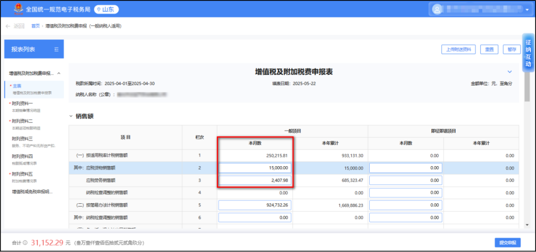The height and width of the screenshot is (252, 536).
Task: Click the 即征即退项目 column group header
Action: 443,131
